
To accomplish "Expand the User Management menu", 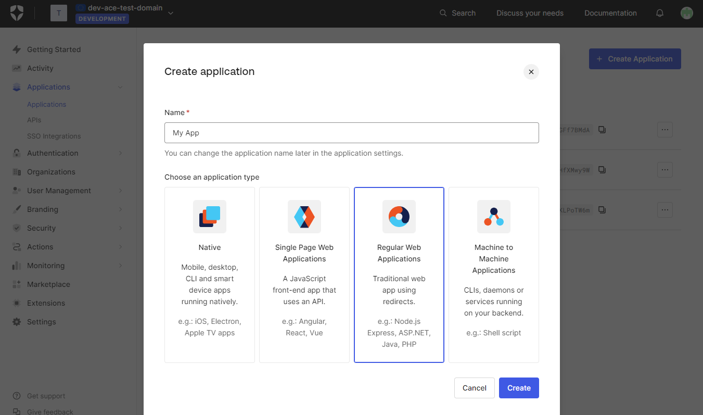I will [58, 190].
